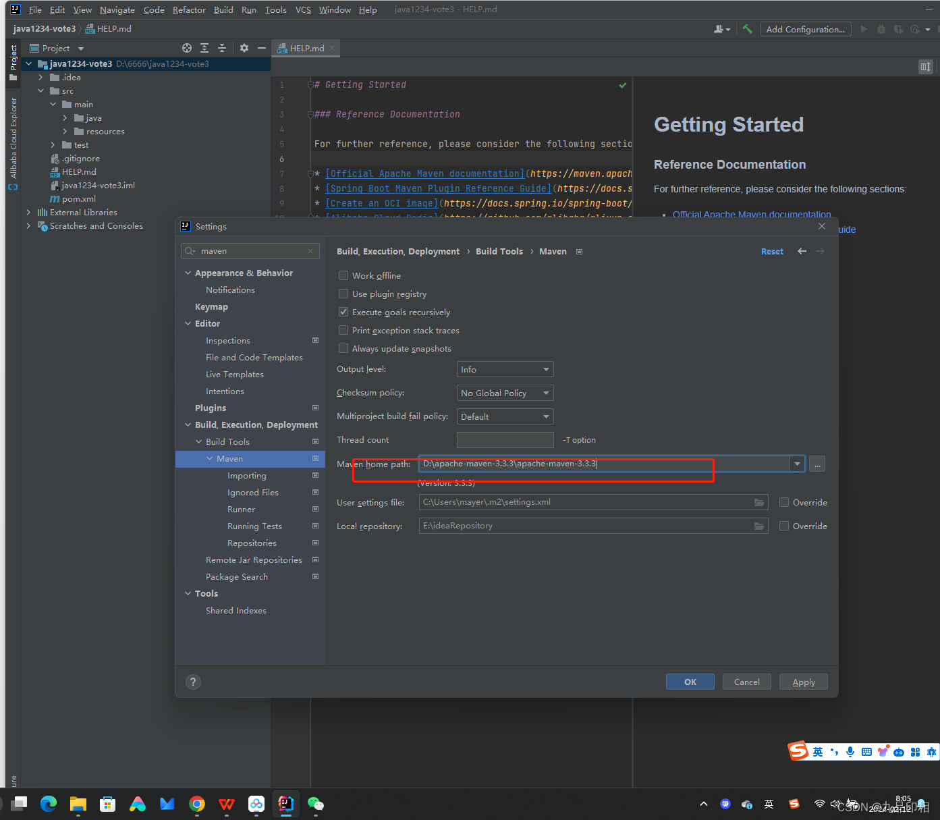Open the Tools menu
Viewport: 940px width, 820px height.
[275, 9]
